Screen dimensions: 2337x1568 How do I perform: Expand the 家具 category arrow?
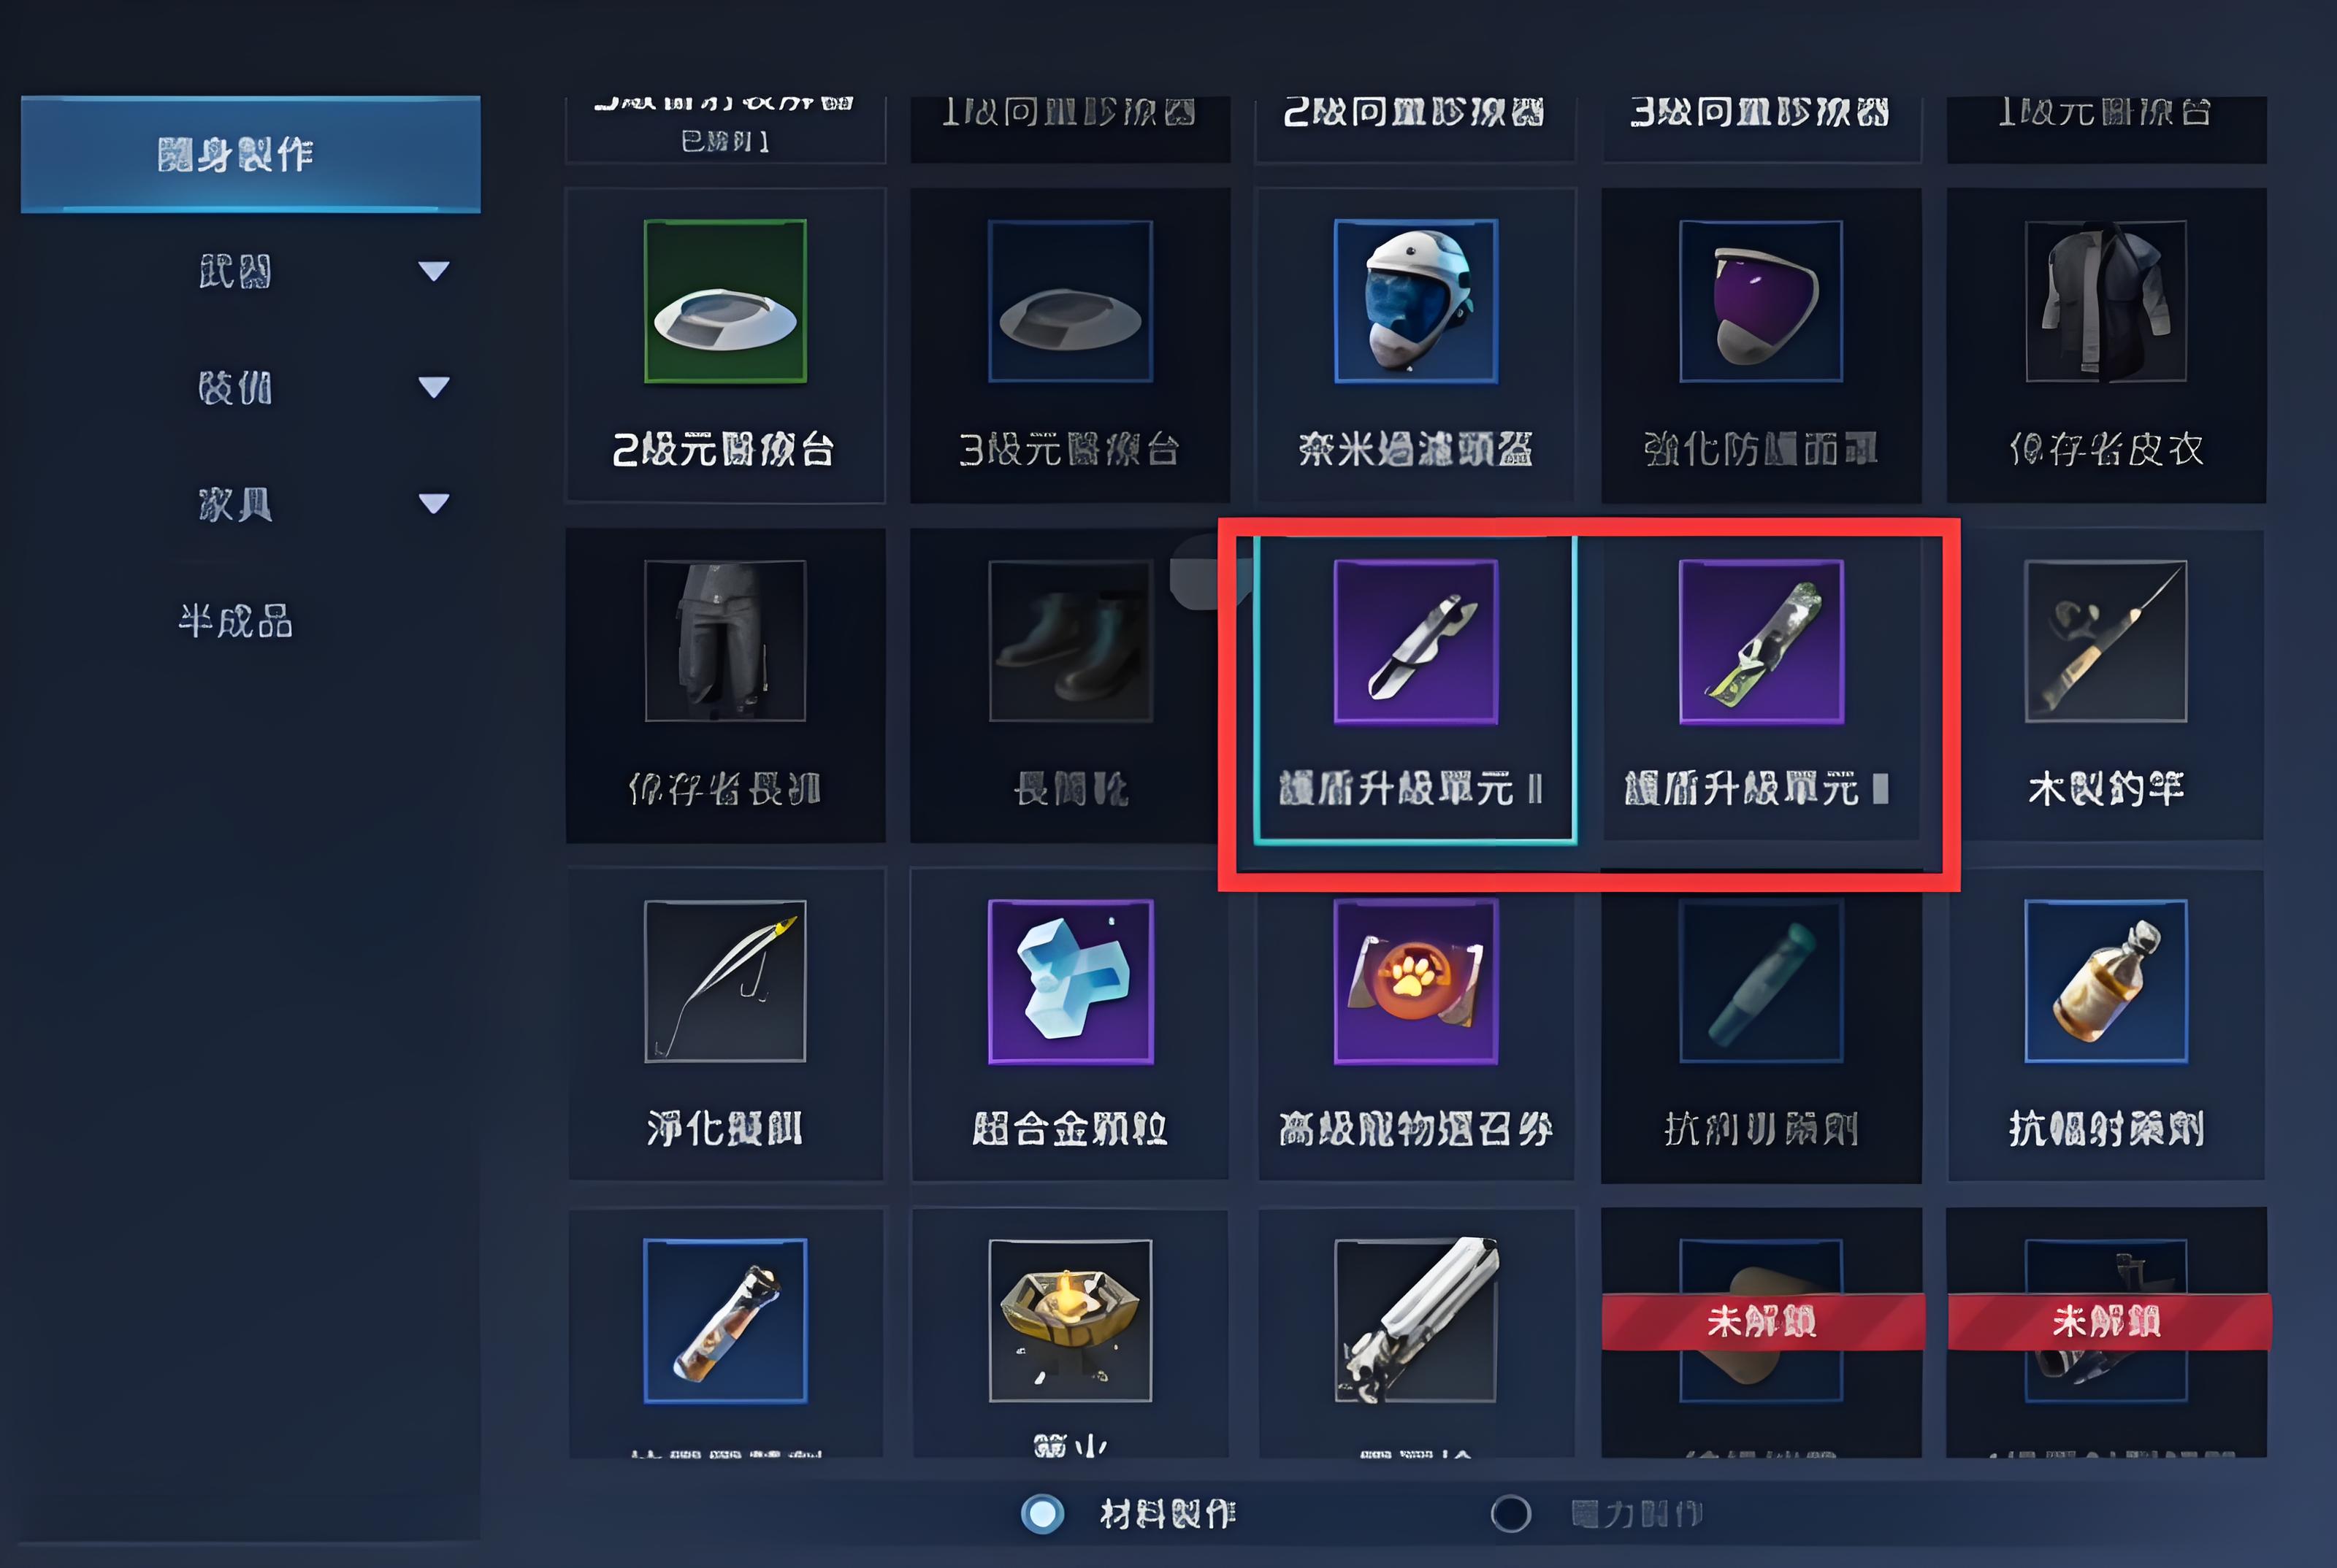pos(433,503)
